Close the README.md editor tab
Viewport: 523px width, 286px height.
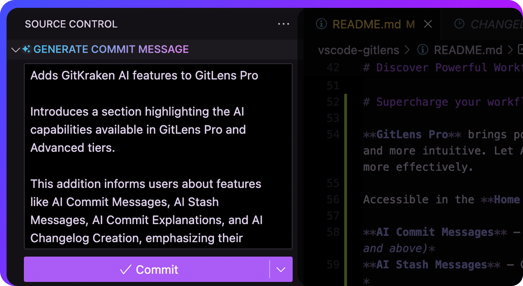coord(428,24)
